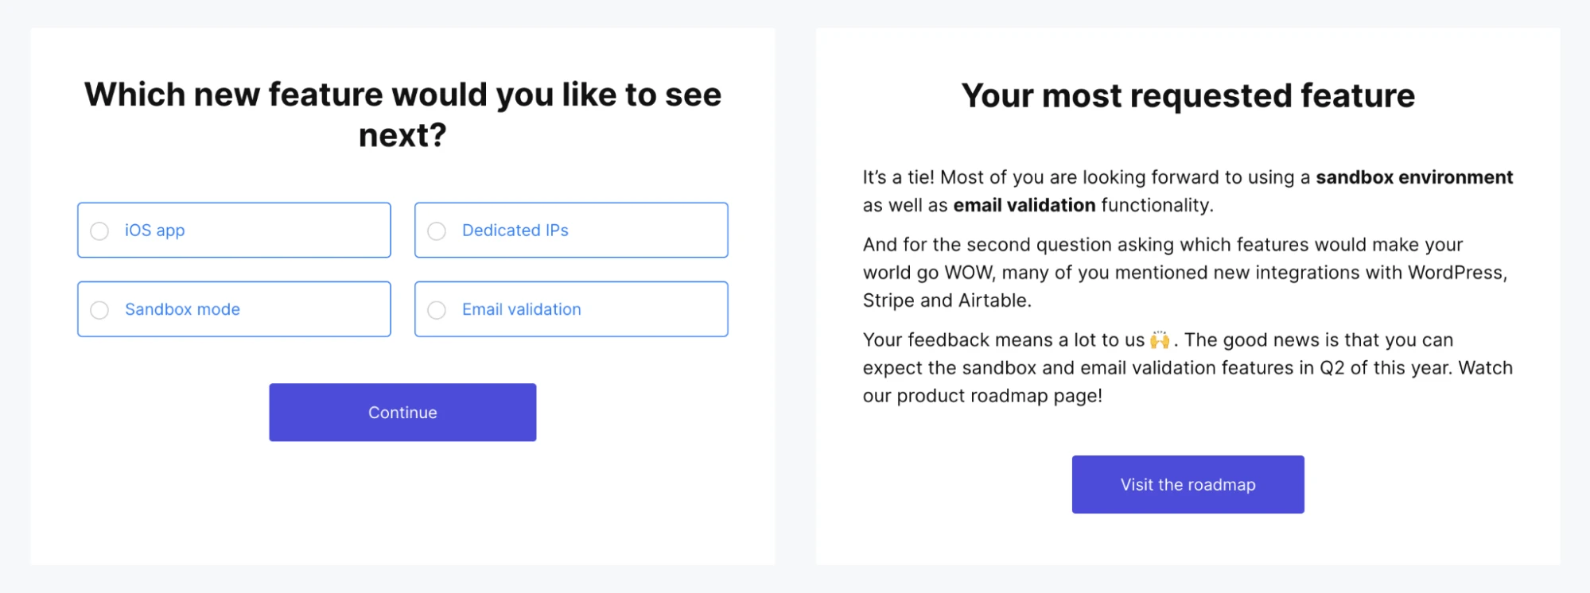Choose the Dedicated IPs radio circle
Viewport: 1590px width, 593px height.
(437, 231)
